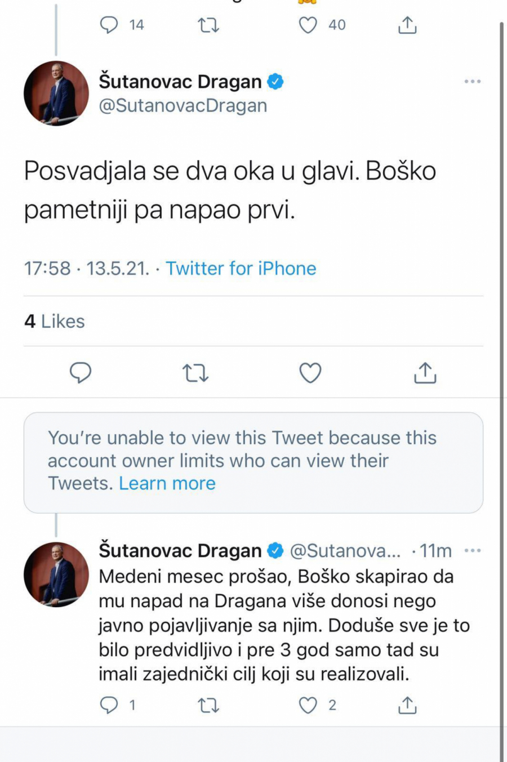View the '4 Likes' list
This screenshot has height=762, width=507.
[55, 321]
